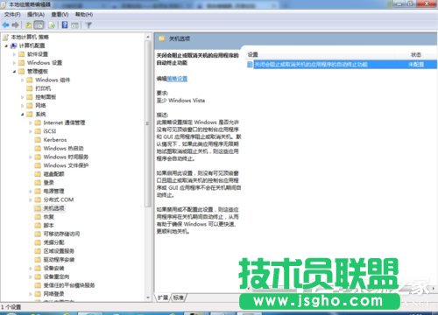Open the 操作(A) menu
Screen dimensions: 438x315
(x=36, y=14)
